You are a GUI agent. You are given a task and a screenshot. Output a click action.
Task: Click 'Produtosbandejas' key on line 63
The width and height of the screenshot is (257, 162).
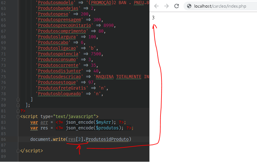(x=58, y=9)
